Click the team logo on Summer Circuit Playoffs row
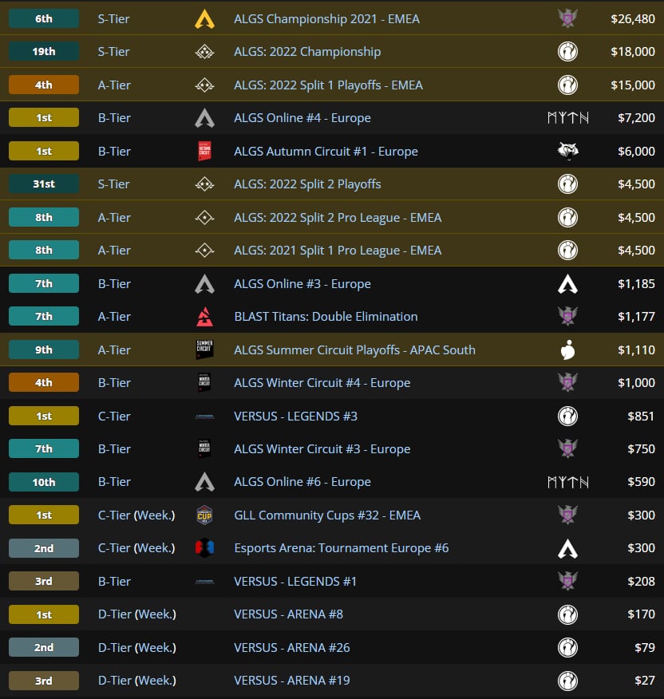The image size is (664, 699). point(567,350)
